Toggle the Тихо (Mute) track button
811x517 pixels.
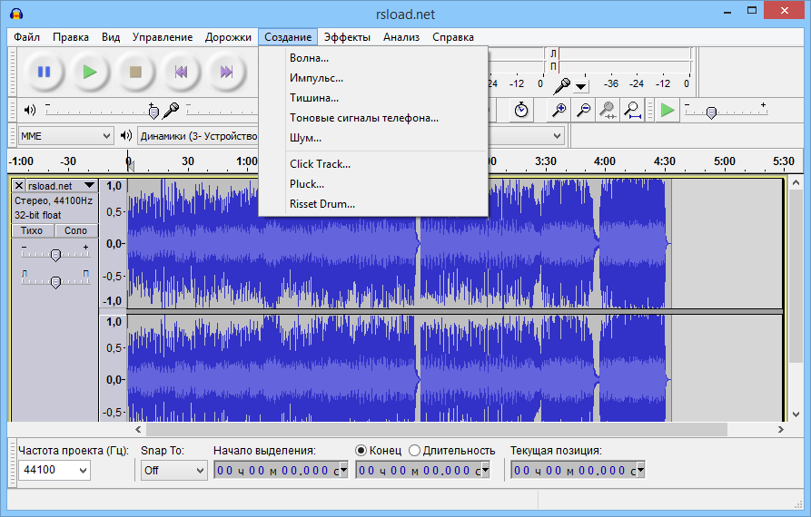click(31, 230)
